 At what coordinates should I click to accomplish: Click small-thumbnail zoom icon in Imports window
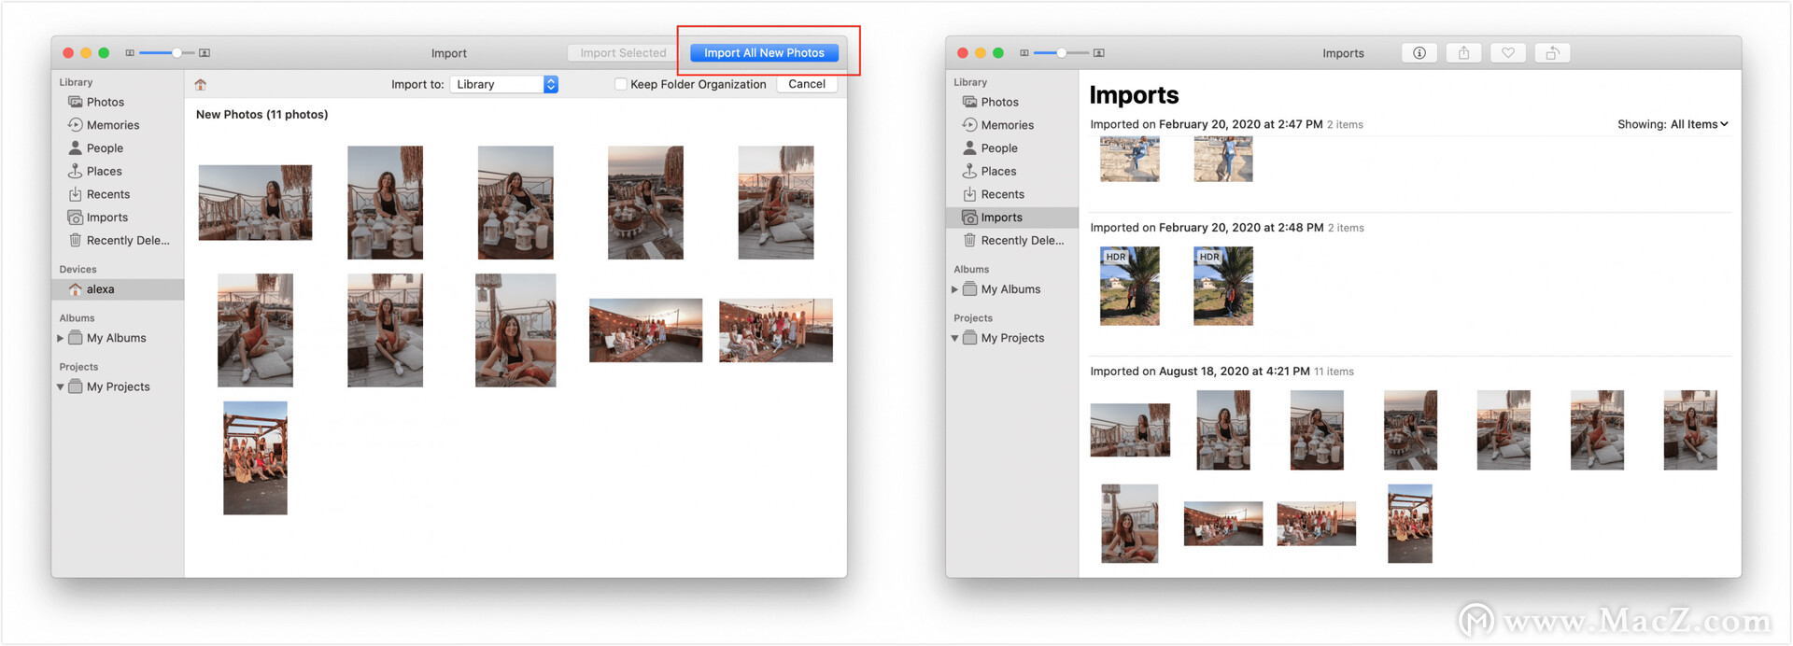point(1024,53)
